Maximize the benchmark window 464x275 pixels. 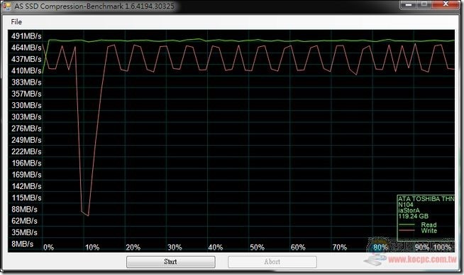click(424, 4)
